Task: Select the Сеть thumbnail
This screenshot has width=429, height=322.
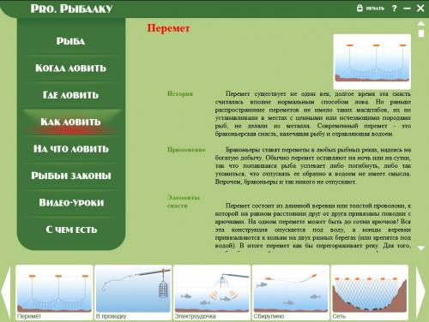Action: [x=370, y=292]
